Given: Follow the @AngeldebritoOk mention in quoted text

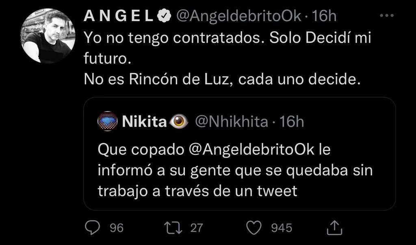Looking at the screenshot, I should pos(252,150).
